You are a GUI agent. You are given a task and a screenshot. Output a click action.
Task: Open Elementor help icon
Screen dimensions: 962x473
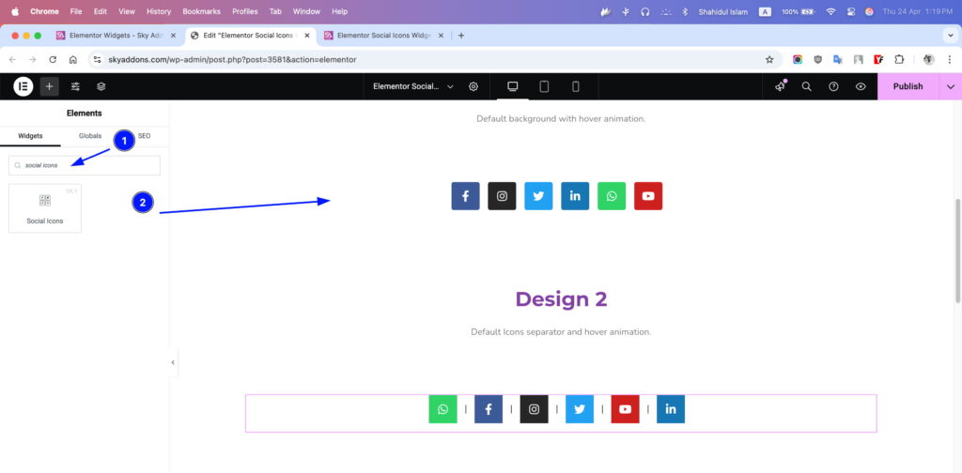click(834, 86)
